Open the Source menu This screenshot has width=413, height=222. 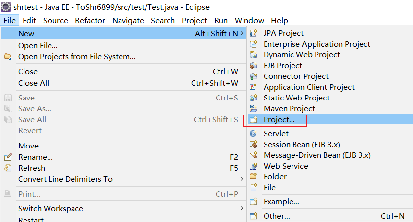coord(55,20)
